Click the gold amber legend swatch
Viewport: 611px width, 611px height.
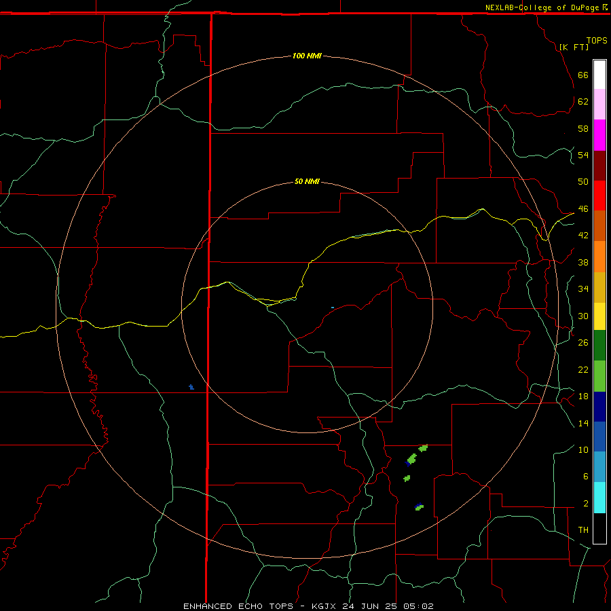coord(599,286)
